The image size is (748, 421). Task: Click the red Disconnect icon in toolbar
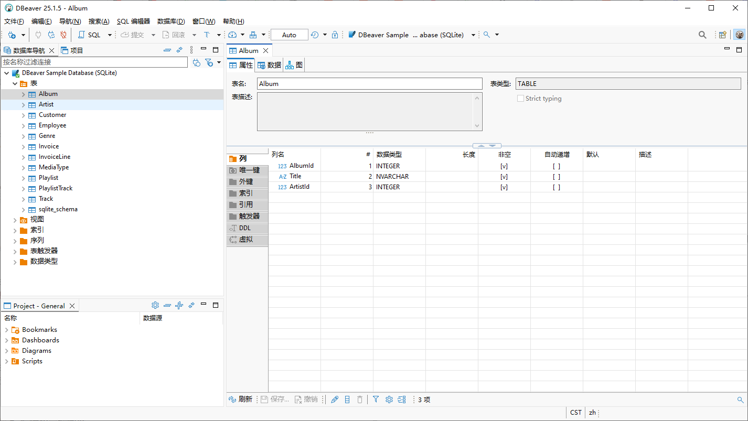click(x=63, y=35)
